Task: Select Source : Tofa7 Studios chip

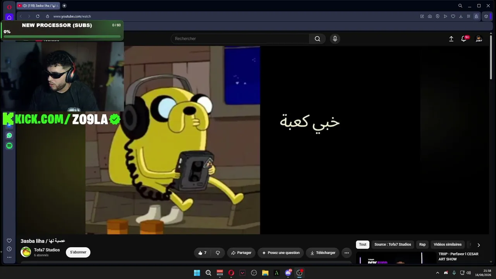Action: click(393, 245)
